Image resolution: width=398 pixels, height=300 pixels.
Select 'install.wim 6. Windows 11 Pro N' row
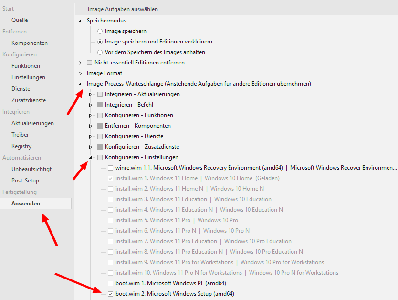182,231
